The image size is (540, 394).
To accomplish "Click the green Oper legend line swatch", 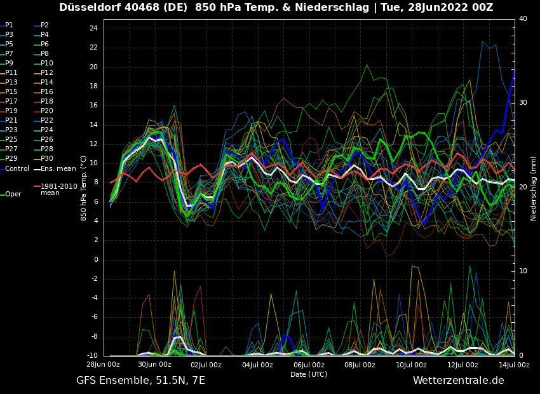I will pos(2,194).
